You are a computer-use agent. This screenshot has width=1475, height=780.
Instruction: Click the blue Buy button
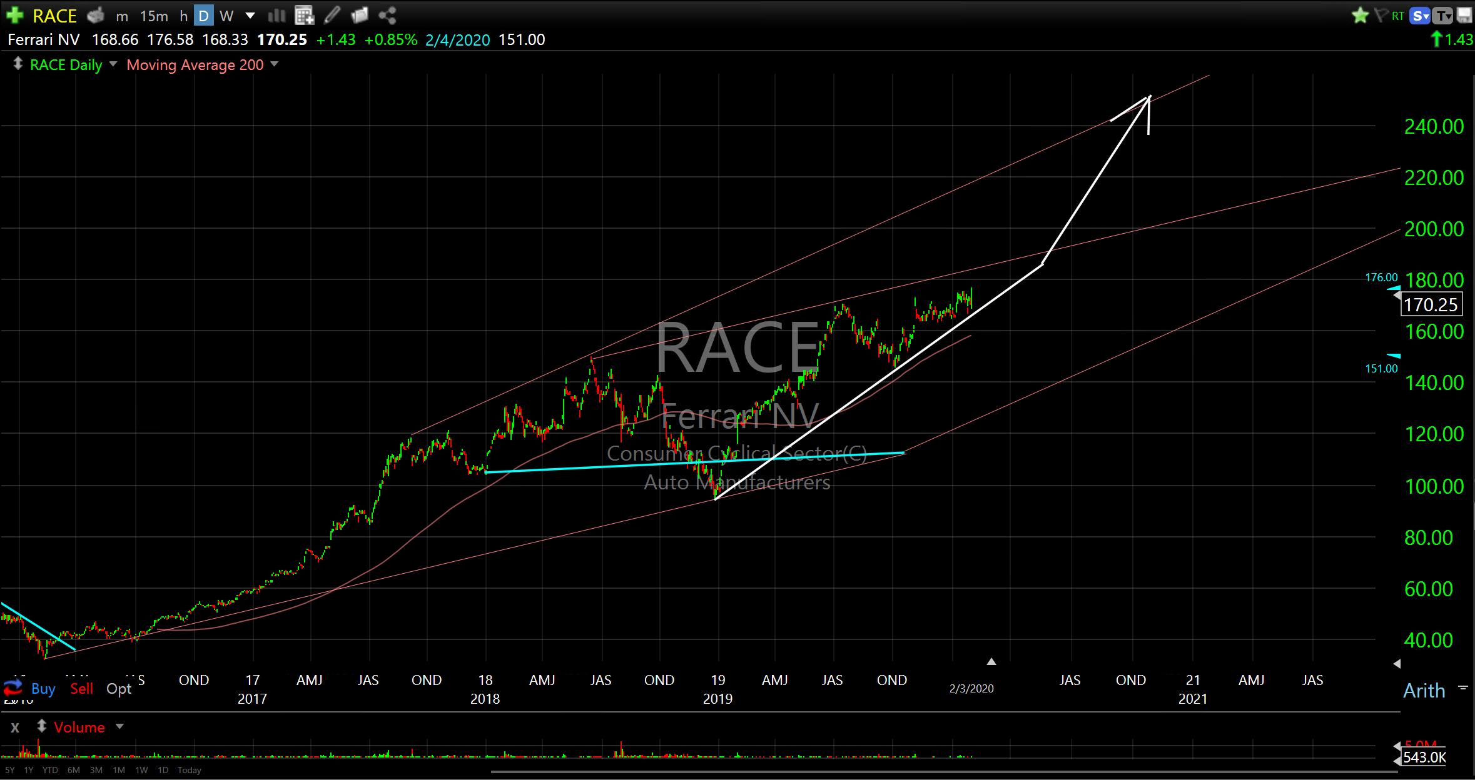pos(43,688)
